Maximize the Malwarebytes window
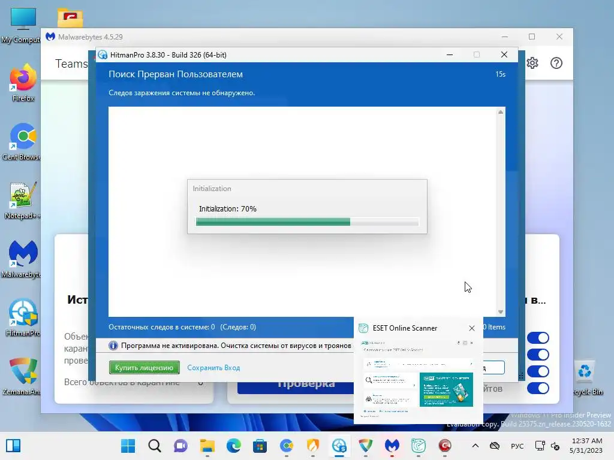This screenshot has height=460, width=614. tap(532, 37)
